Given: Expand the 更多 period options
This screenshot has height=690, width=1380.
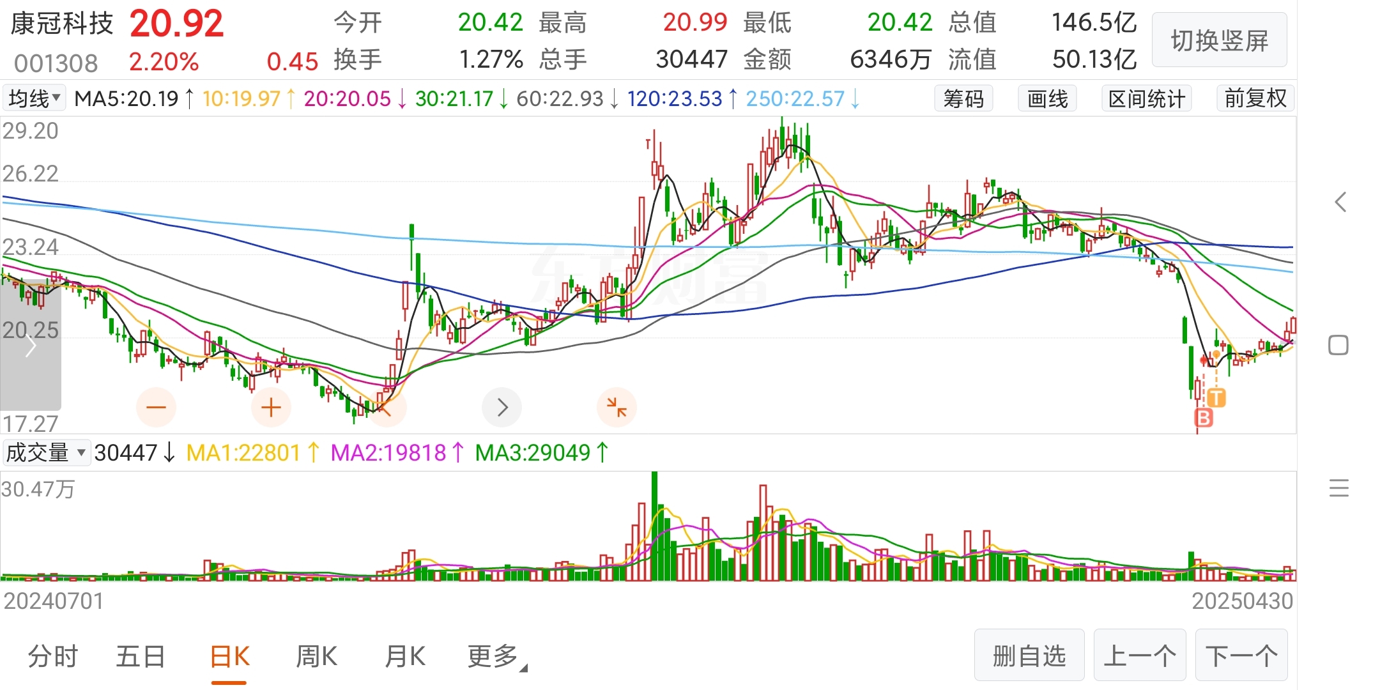Looking at the screenshot, I should coord(496,656).
